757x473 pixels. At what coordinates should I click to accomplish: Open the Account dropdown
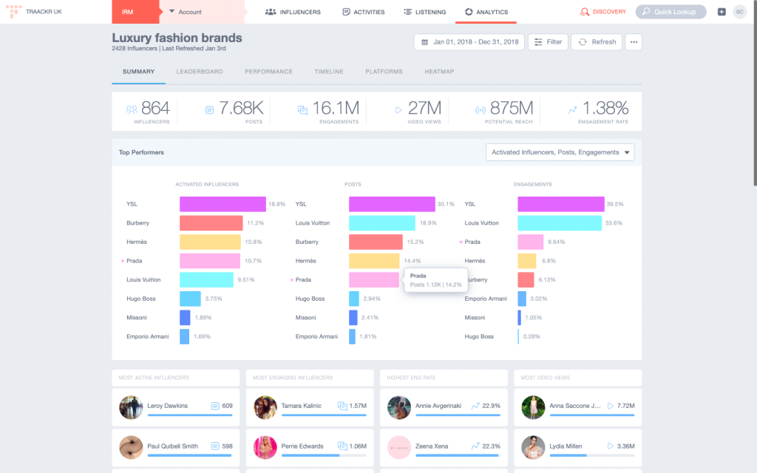(x=202, y=12)
